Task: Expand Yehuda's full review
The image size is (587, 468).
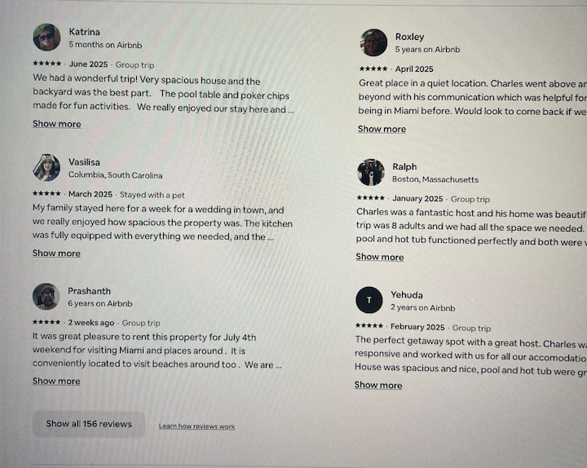Action: point(378,385)
